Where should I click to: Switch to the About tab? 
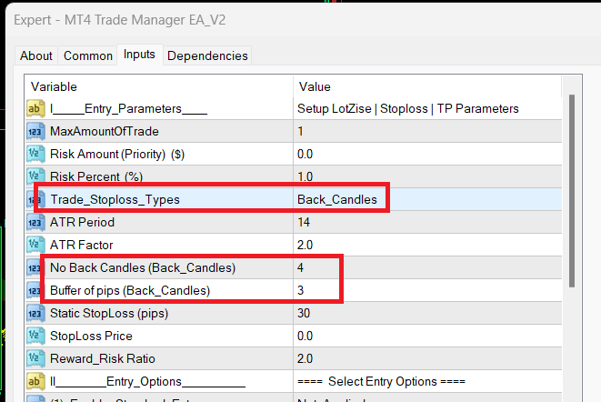point(36,55)
